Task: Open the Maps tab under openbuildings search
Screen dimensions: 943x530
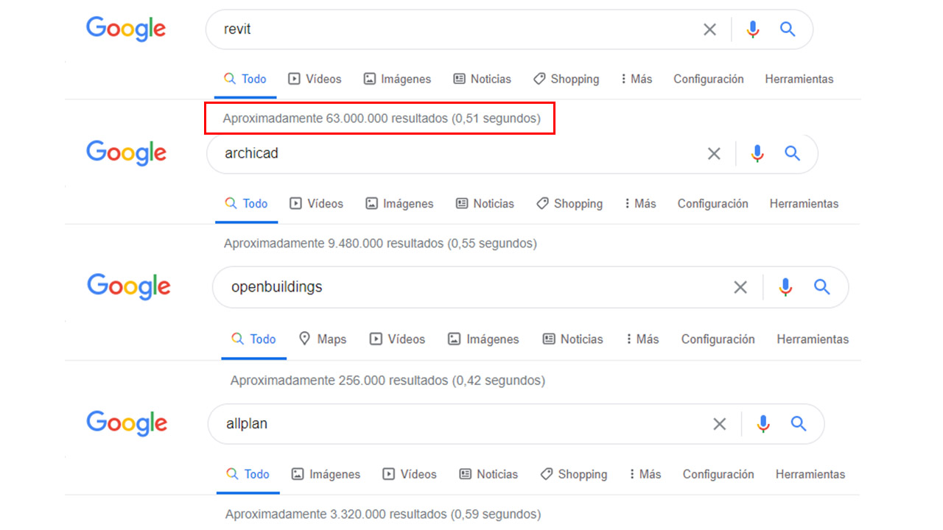Action: (323, 339)
